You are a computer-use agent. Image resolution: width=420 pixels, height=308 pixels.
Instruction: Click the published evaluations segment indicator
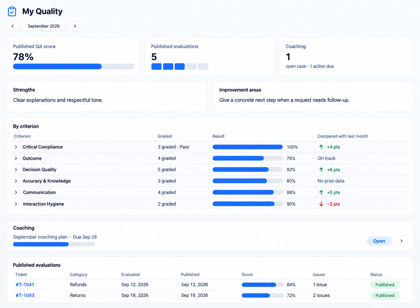tap(179, 66)
